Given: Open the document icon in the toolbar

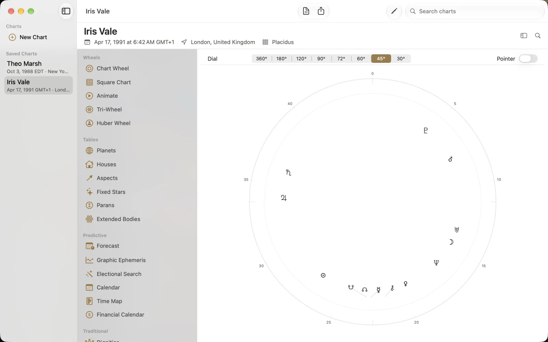Looking at the screenshot, I should 306,11.
